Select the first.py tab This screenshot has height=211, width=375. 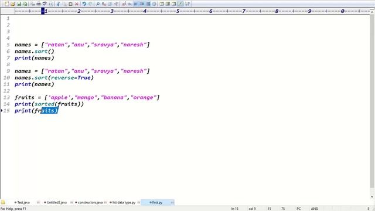pos(157,202)
